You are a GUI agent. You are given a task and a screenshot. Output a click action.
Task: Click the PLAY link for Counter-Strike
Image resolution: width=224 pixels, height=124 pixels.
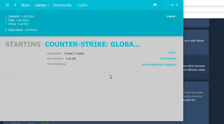172,53
